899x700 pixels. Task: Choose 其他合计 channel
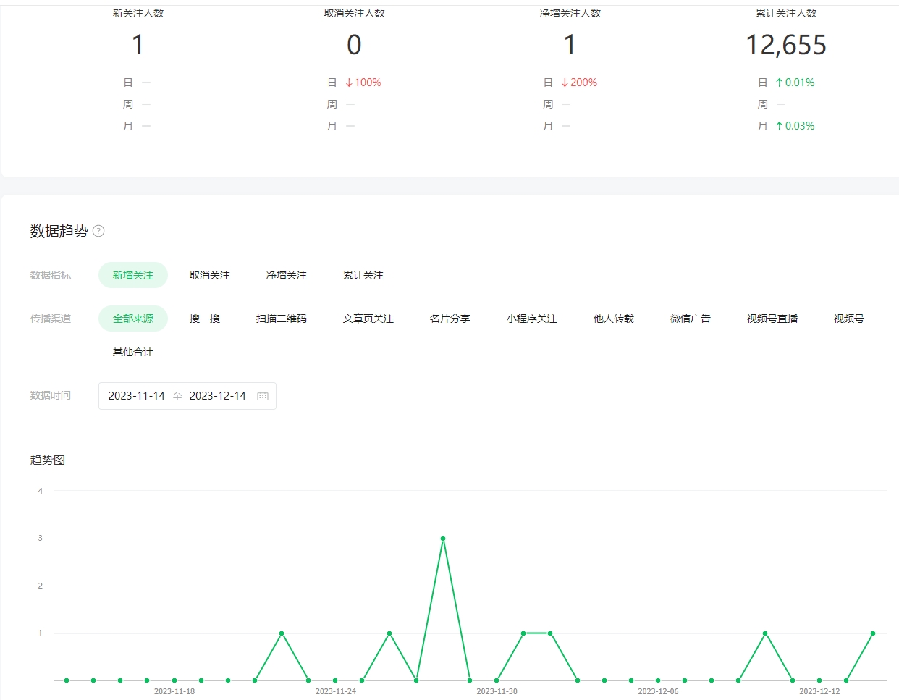[133, 352]
